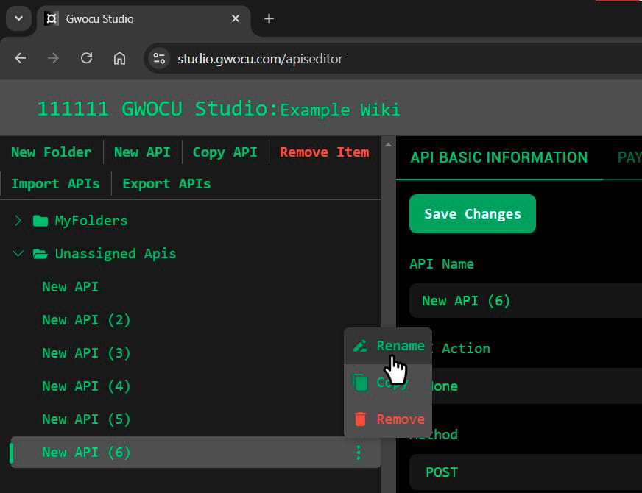Click the MyFolders folder icon
642x493 pixels.
(40, 221)
